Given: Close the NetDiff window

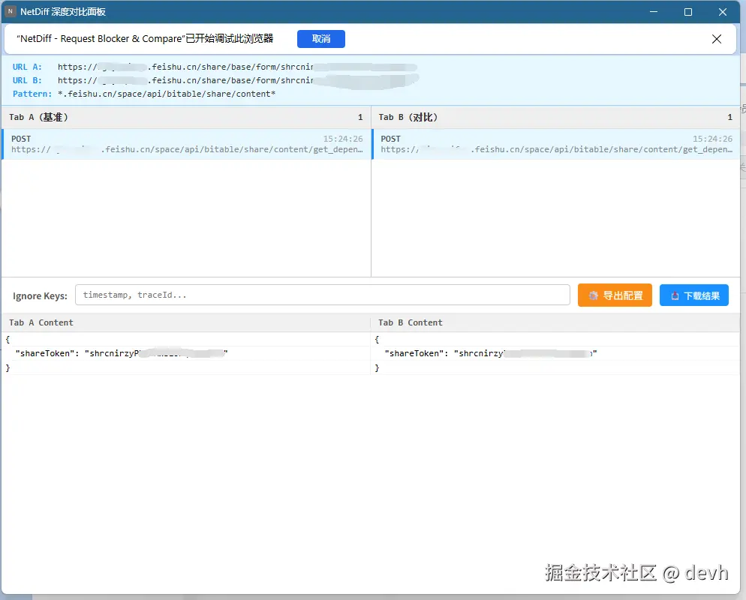Looking at the screenshot, I should [x=722, y=12].
